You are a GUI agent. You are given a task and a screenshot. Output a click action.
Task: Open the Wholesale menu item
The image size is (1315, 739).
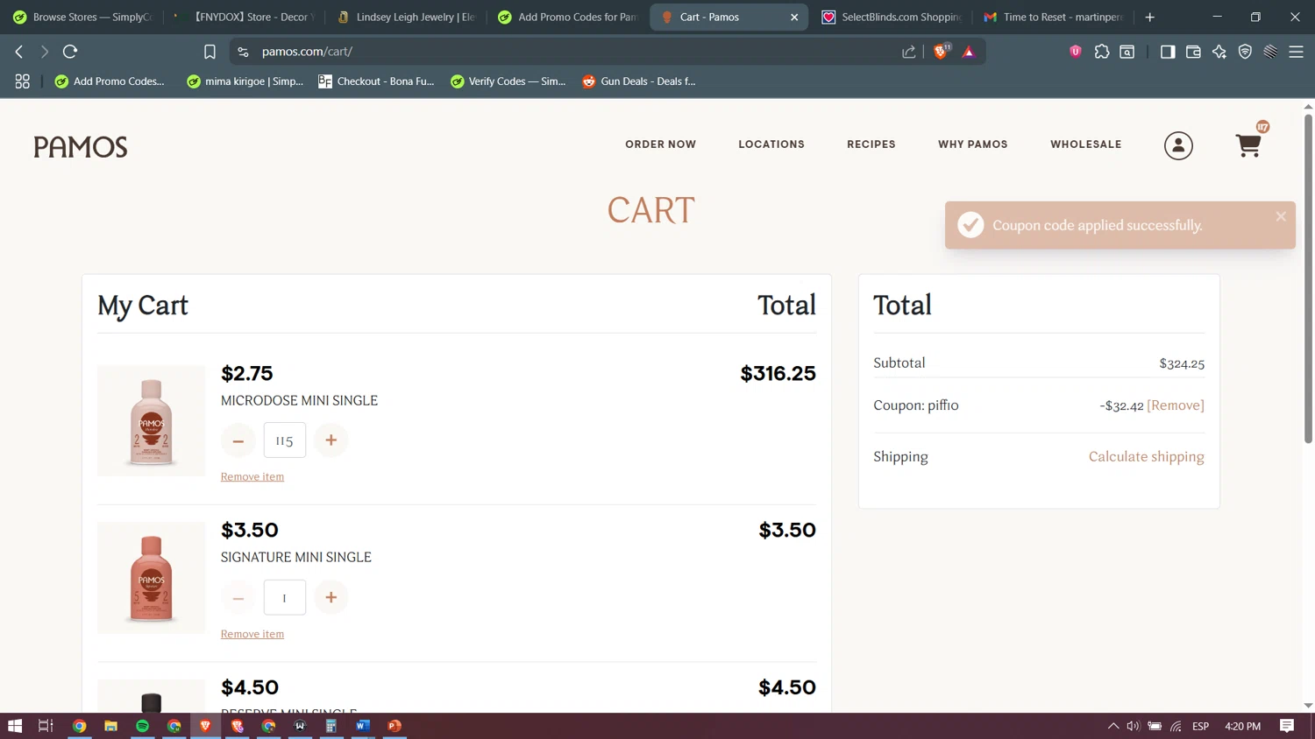(x=1086, y=144)
